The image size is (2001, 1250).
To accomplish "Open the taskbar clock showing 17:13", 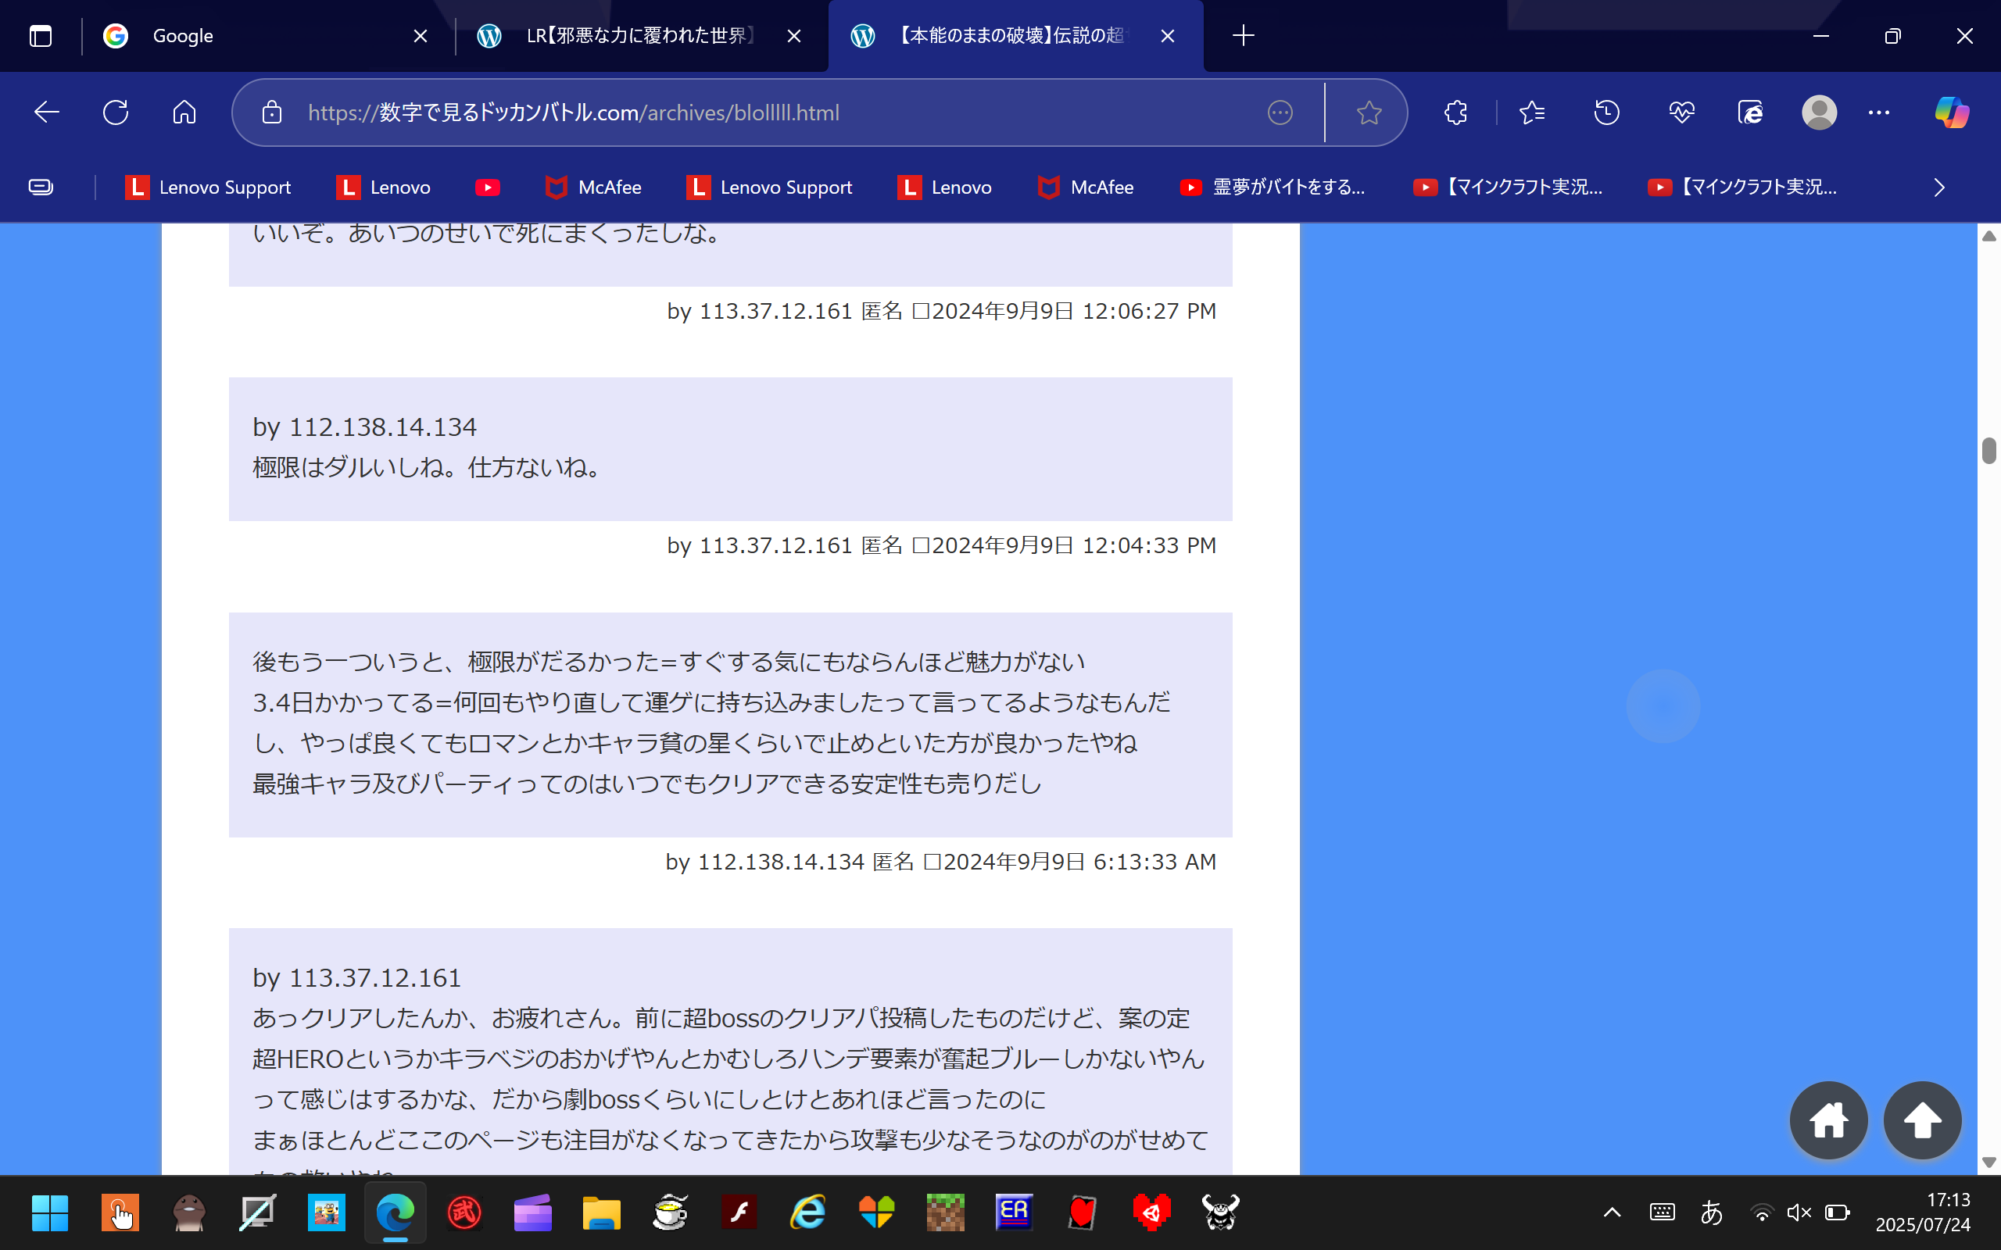I will click(1923, 1212).
